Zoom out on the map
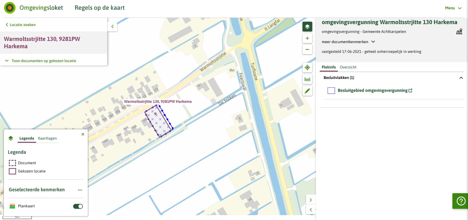 (x=307, y=49)
